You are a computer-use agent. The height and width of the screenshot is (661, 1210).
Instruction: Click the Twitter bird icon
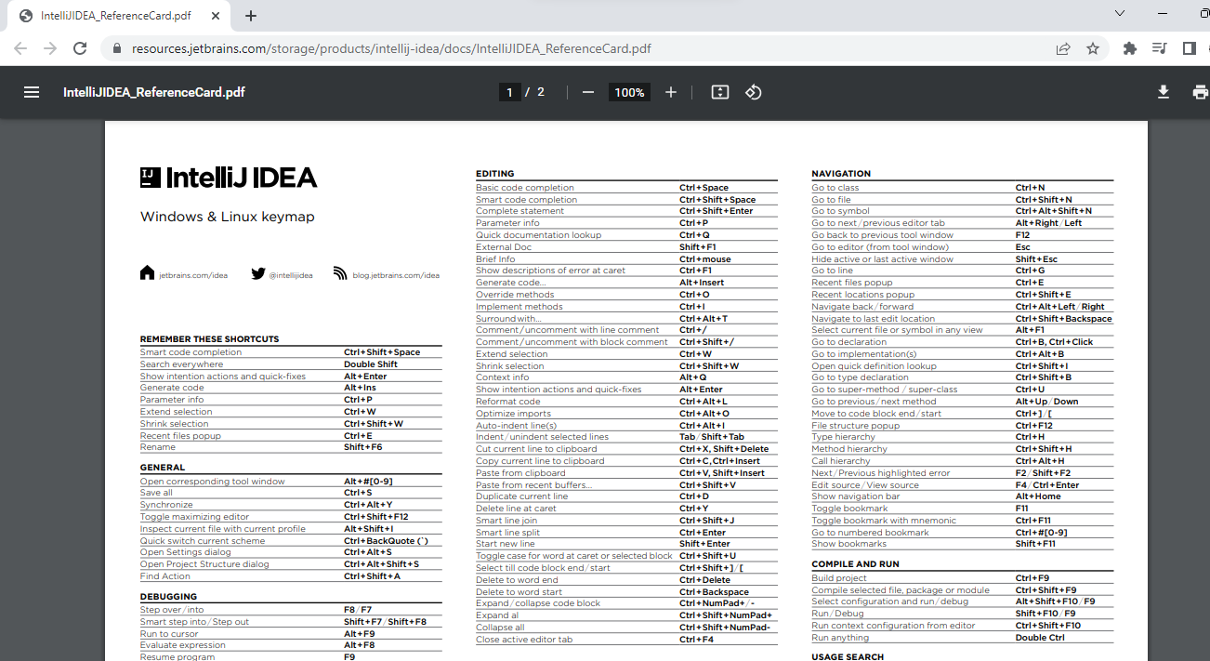[x=258, y=273]
